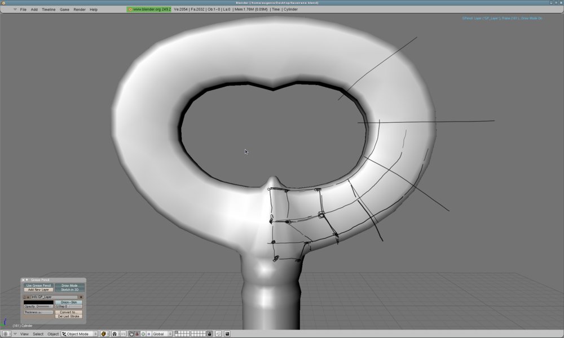Viewport: 564px width, 338px height.
Task: Toggle move object centers only
Action: click(x=124, y=333)
